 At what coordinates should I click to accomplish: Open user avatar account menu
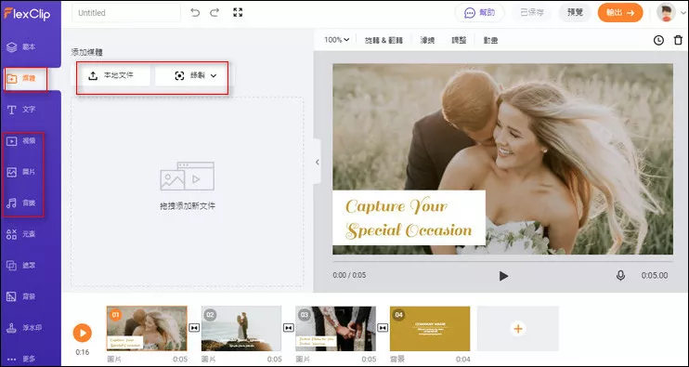(666, 13)
